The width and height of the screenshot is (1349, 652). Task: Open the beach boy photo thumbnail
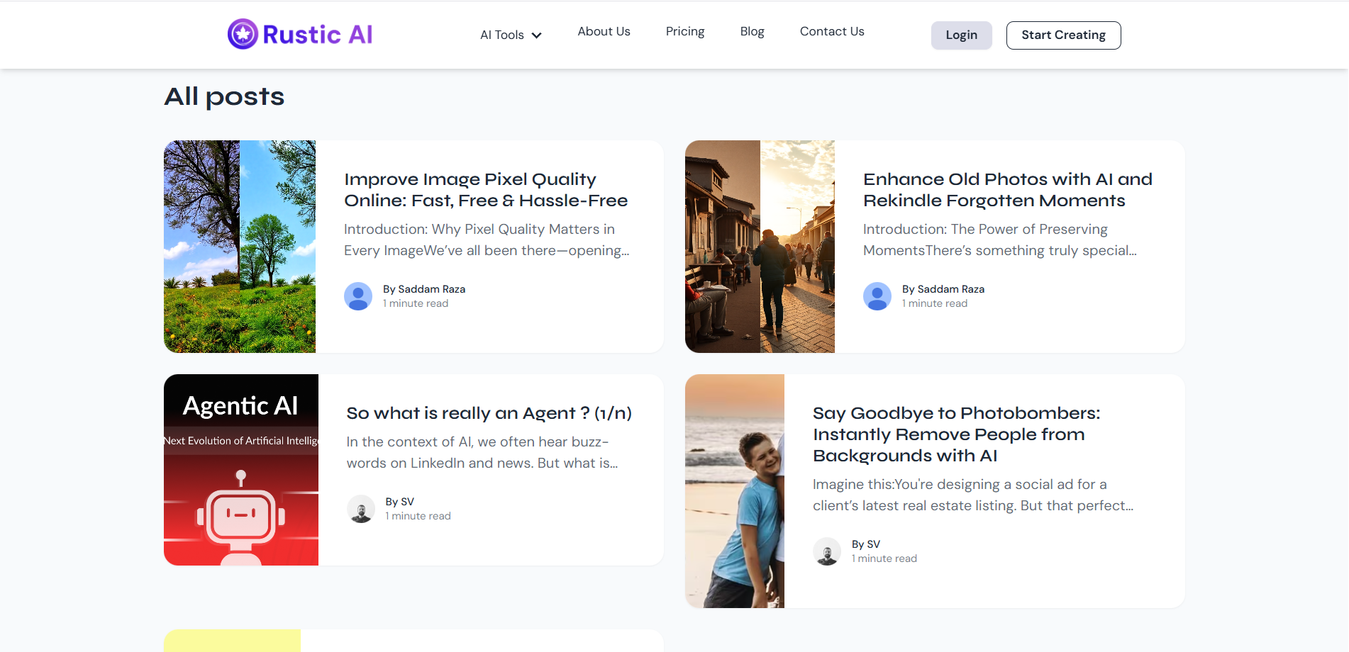coord(735,491)
